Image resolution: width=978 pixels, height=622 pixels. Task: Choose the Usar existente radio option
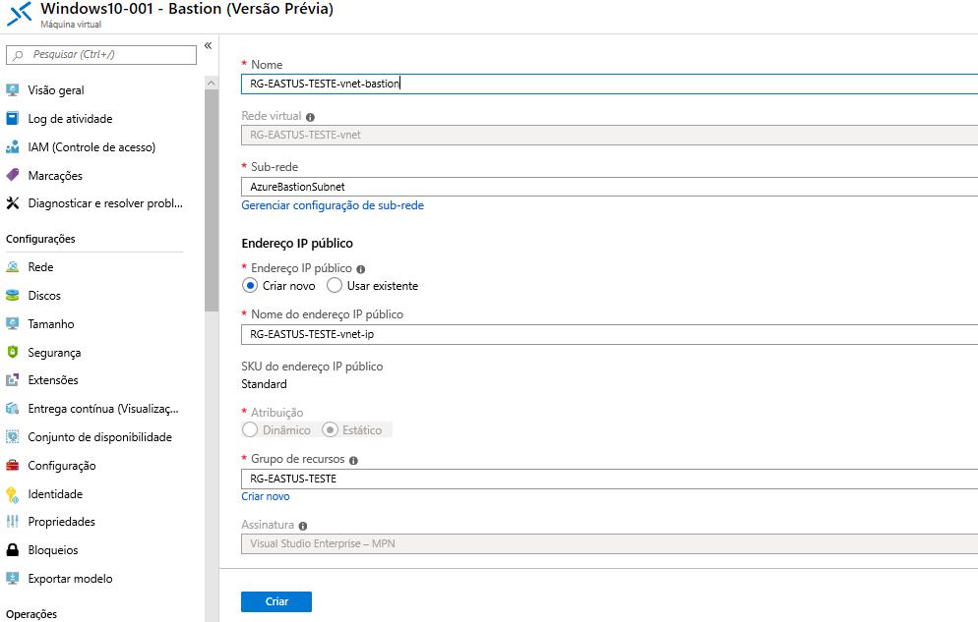point(335,286)
